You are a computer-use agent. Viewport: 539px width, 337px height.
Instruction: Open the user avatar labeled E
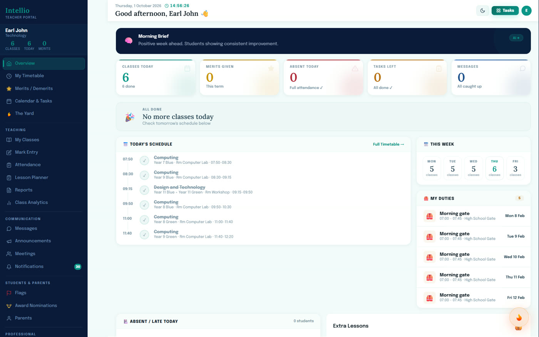point(526,11)
